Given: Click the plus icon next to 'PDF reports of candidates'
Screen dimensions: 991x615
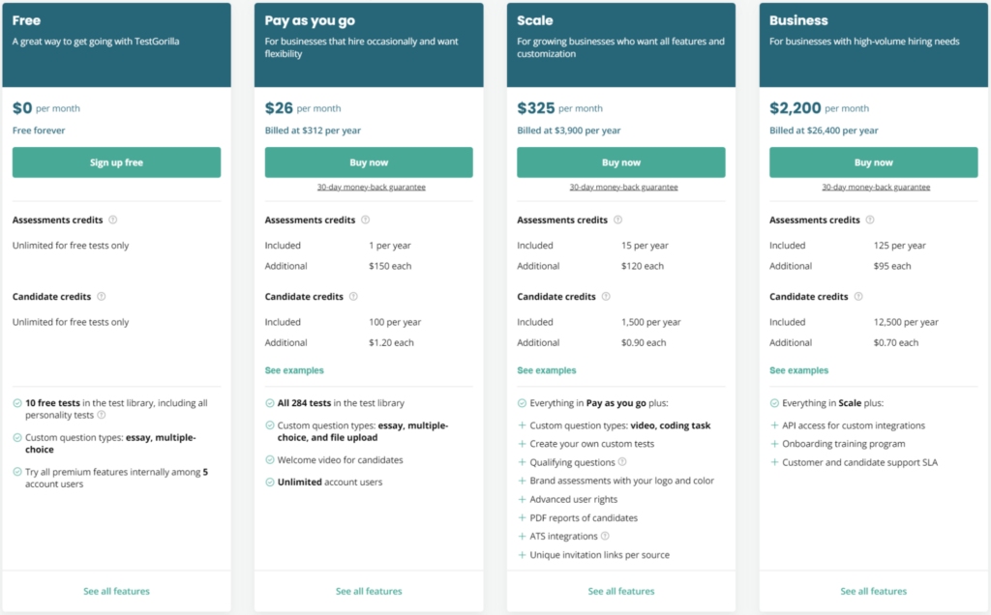Looking at the screenshot, I should click(x=521, y=518).
